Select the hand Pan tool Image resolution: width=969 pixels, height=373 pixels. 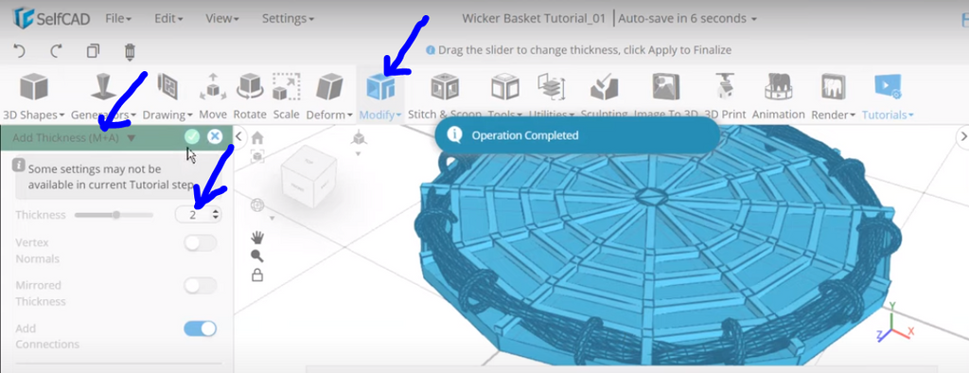(257, 237)
